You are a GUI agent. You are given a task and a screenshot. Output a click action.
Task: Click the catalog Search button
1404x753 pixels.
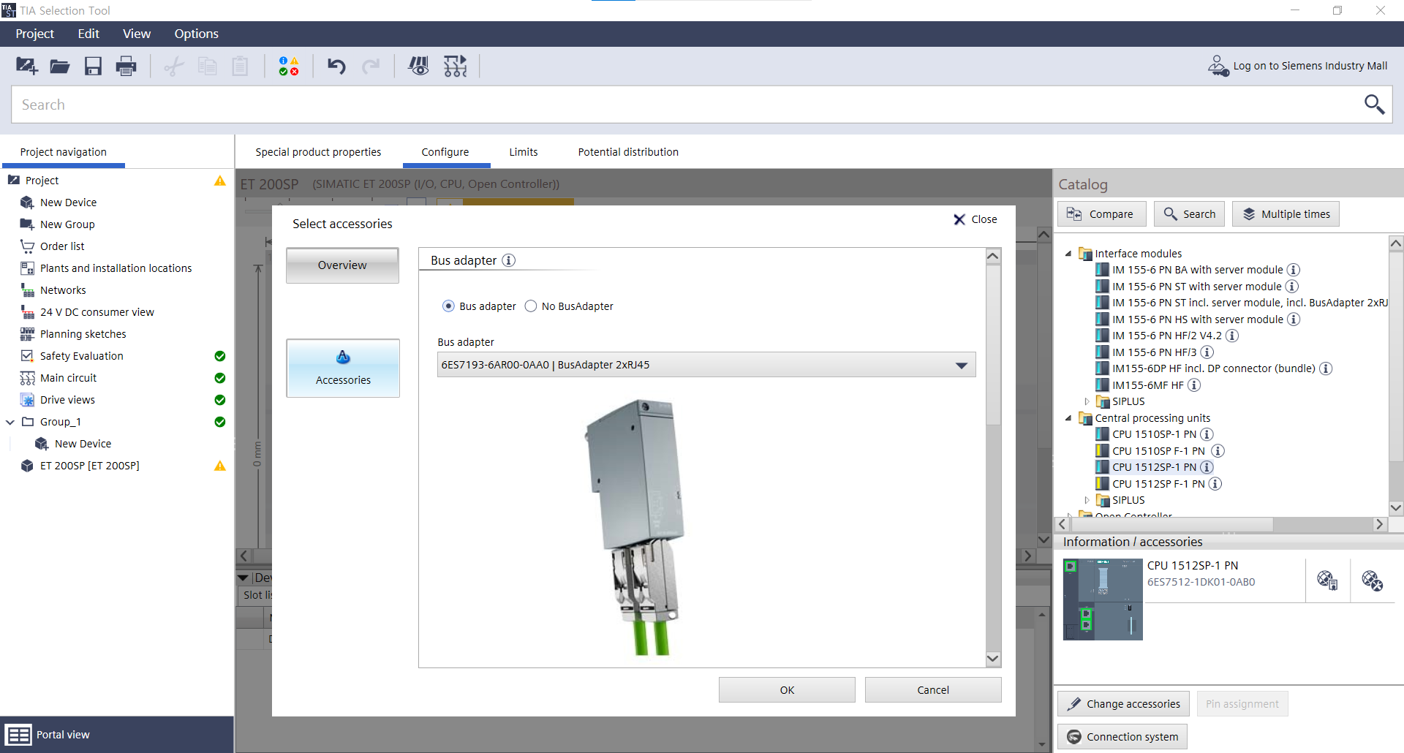click(1189, 214)
